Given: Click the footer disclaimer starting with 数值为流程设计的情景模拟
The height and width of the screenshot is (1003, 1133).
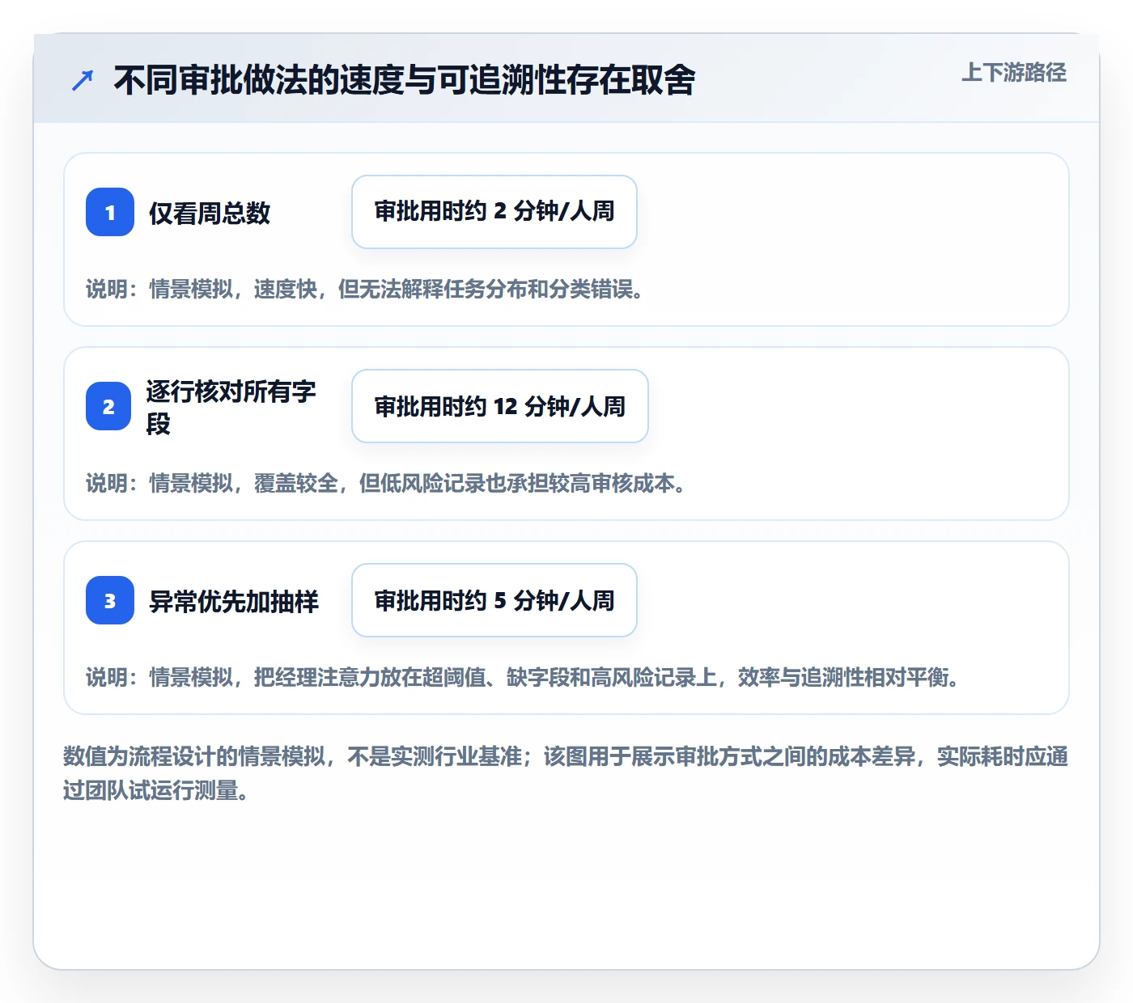Looking at the screenshot, I should coord(566,773).
